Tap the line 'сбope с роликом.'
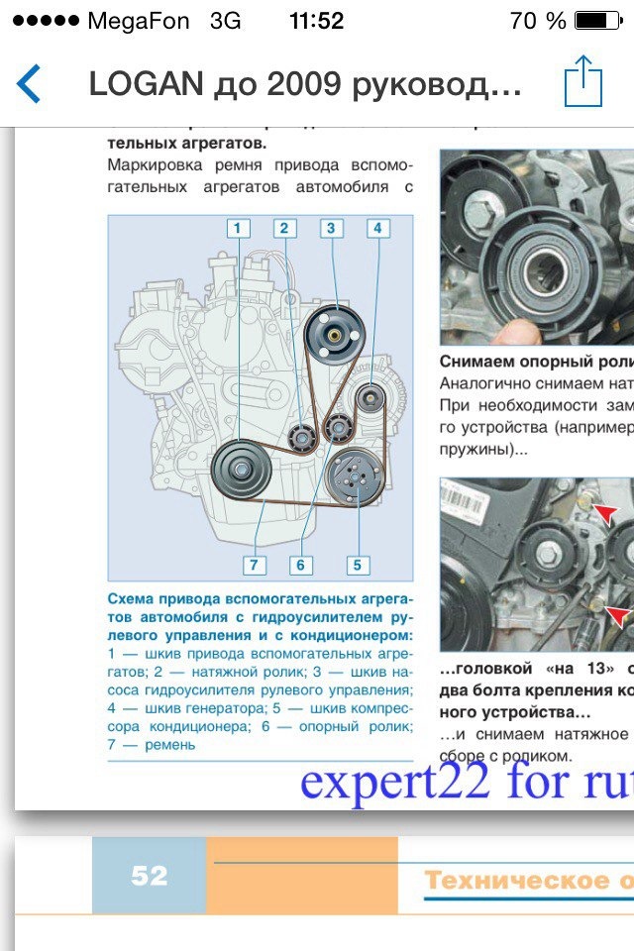Image resolution: width=634 pixels, height=951 pixels. tap(505, 756)
